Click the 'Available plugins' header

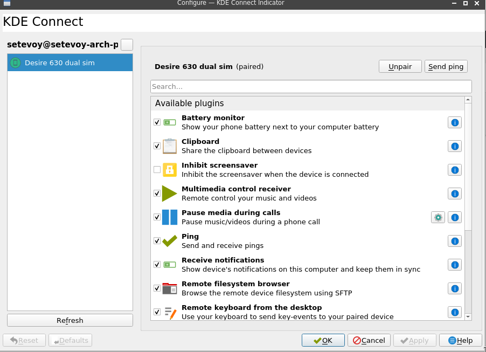189,103
